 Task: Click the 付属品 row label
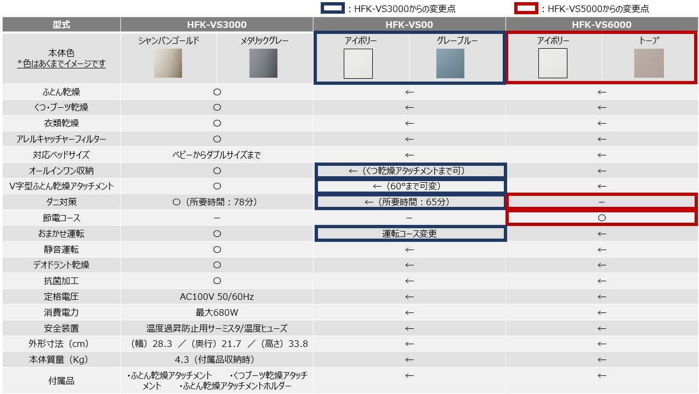(61, 380)
